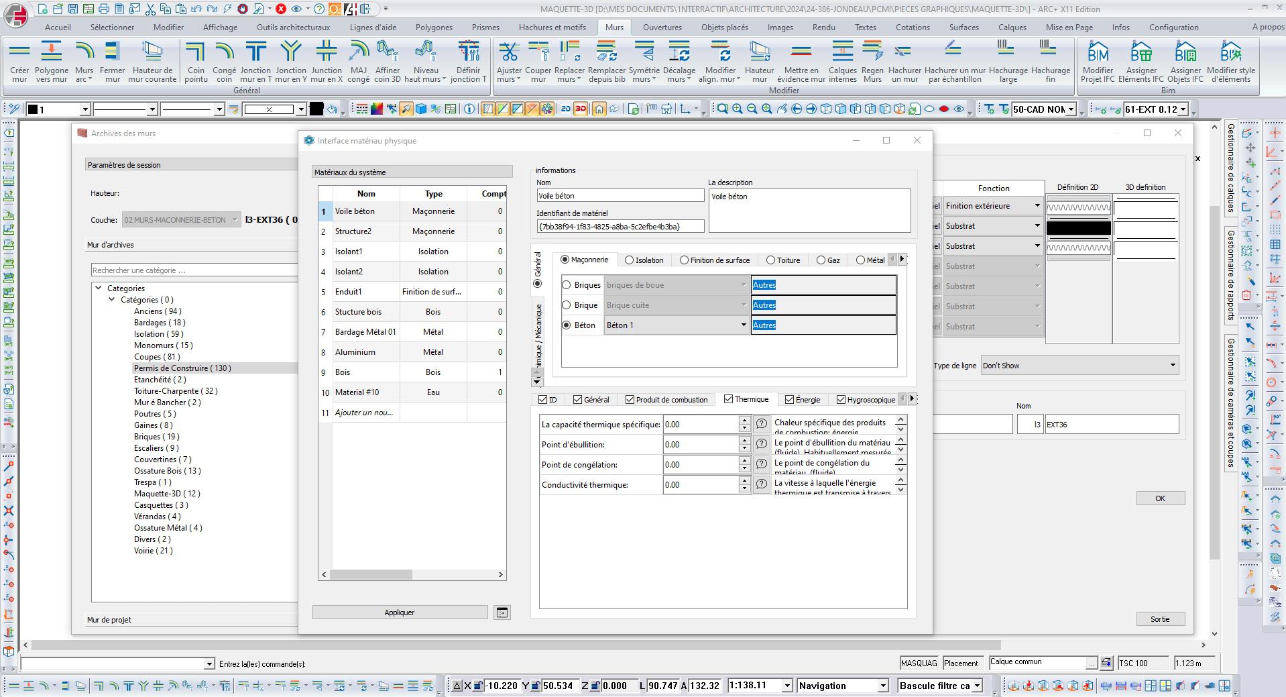Select the Isolation radio button
Viewport: 1286px width, 697px height.
pos(629,260)
